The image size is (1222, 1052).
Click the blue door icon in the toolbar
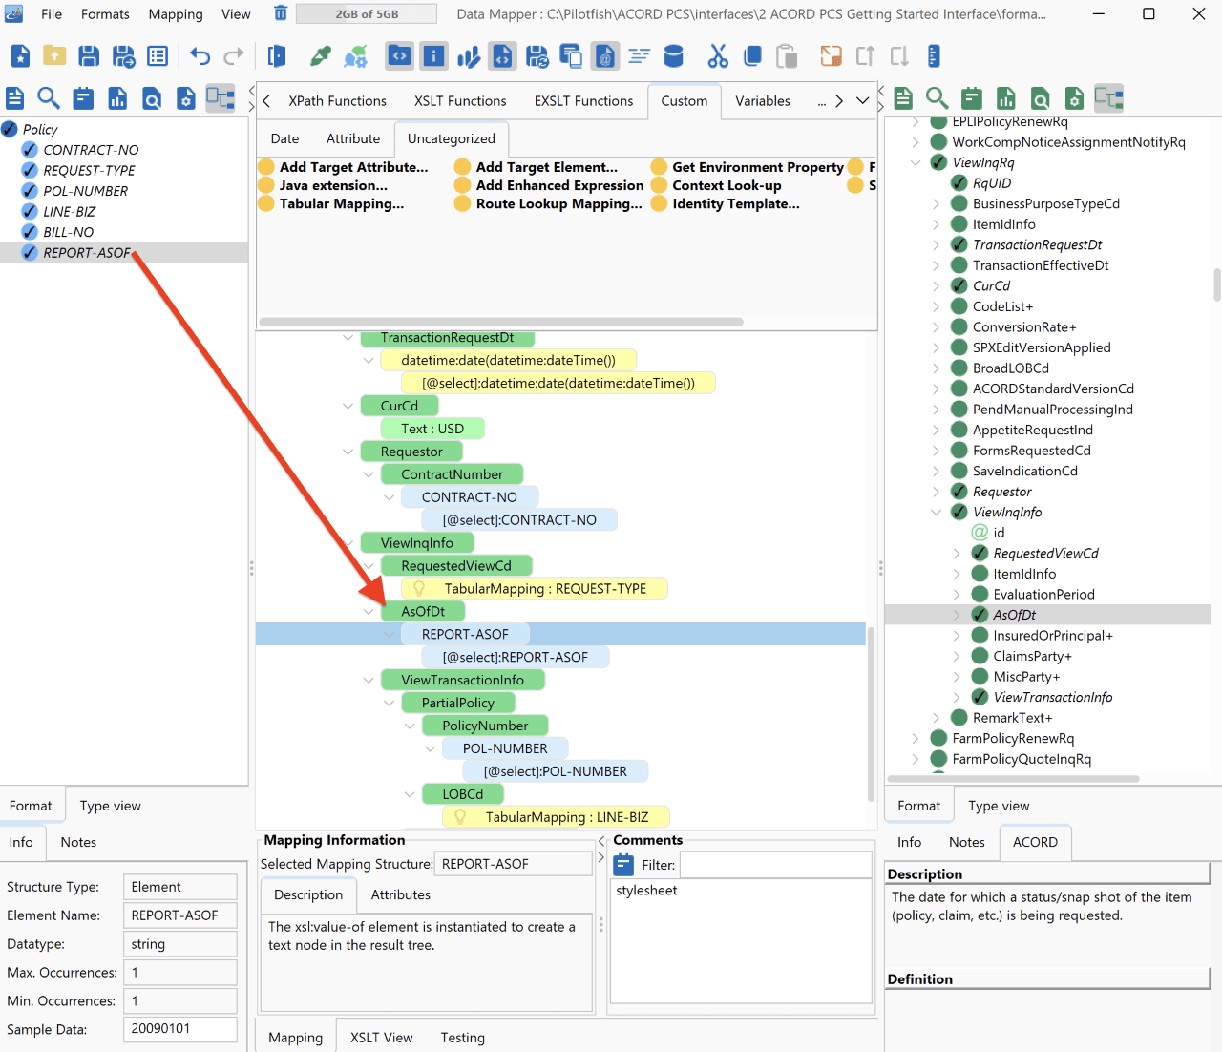pos(277,56)
